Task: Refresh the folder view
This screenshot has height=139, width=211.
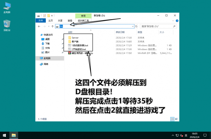Action: 136,26
